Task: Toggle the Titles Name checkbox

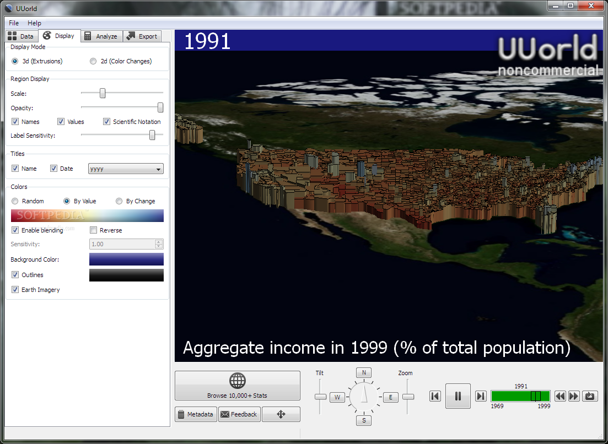Action: (x=15, y=168)
